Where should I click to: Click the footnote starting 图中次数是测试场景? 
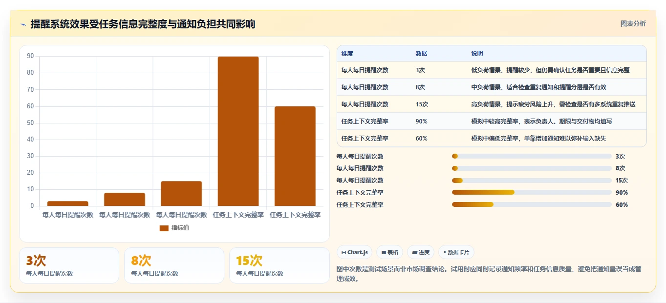pos(489,274)
